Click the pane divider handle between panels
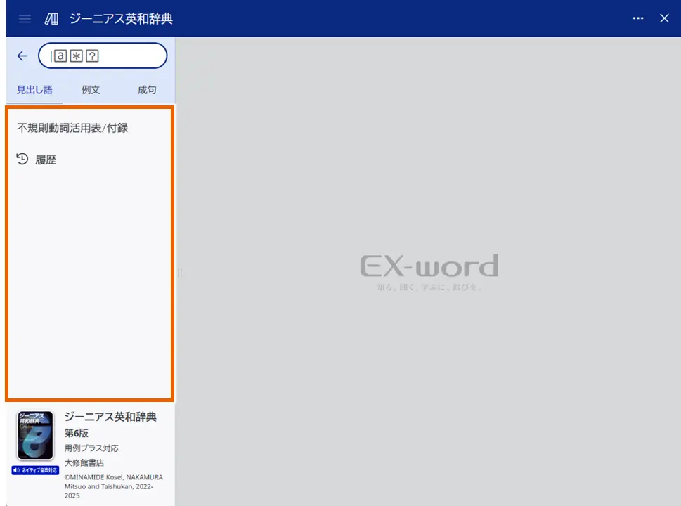Screen dimensions: 681x506 click(180, 273)
